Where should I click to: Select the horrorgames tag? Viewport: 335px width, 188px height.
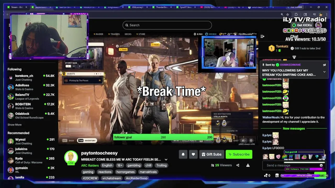[126, 172]
